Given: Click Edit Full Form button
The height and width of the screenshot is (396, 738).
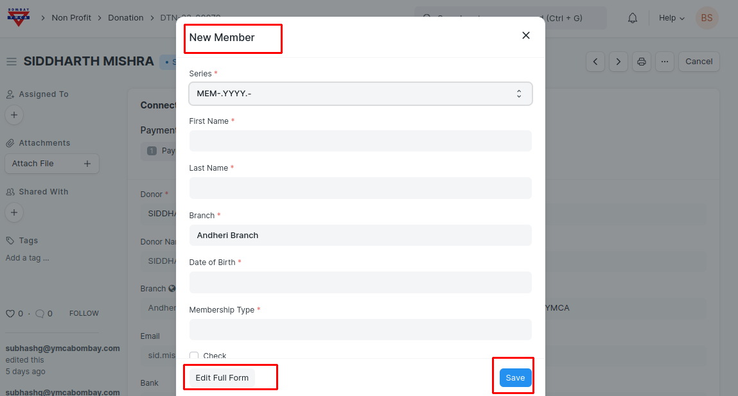Looking at the screenshot, I should [x=222, y=378].
